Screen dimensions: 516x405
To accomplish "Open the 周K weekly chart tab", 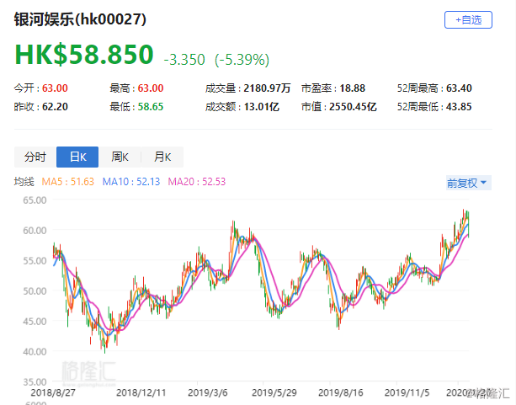I will click(x=120, y=157).
